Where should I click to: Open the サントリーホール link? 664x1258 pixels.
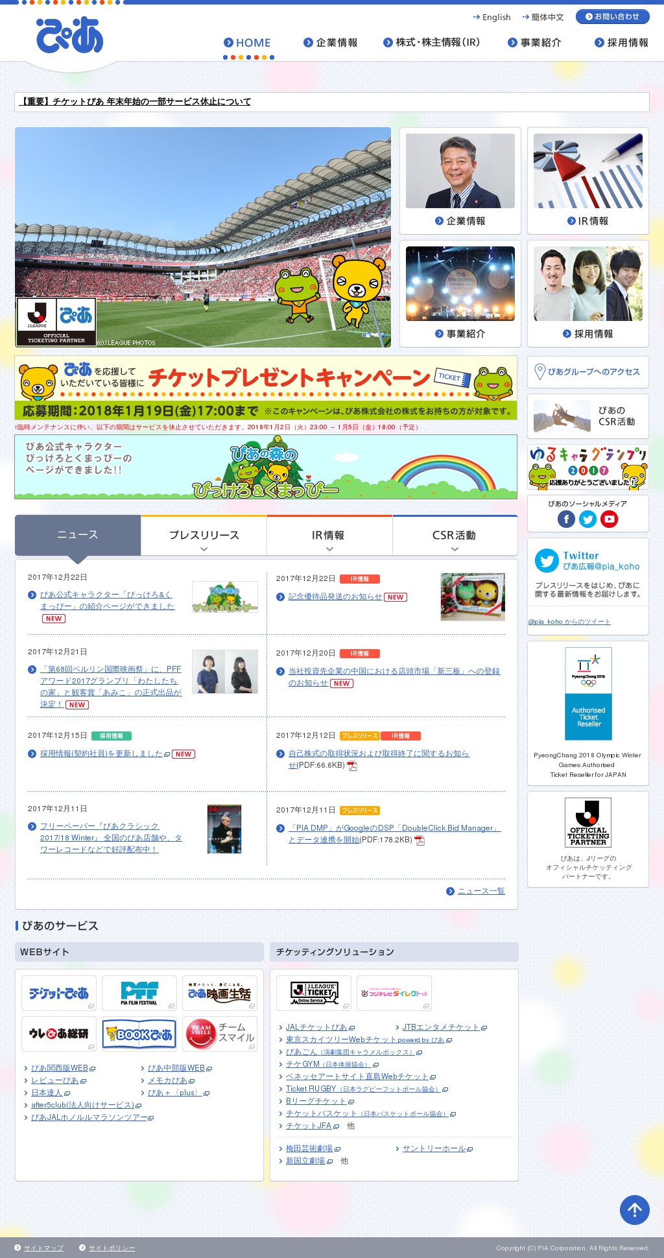[x=434, y=1148]
